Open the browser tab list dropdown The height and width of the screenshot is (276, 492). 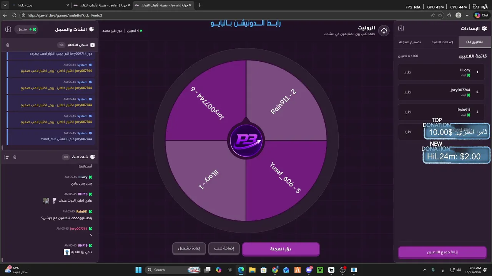coord(5,5)
